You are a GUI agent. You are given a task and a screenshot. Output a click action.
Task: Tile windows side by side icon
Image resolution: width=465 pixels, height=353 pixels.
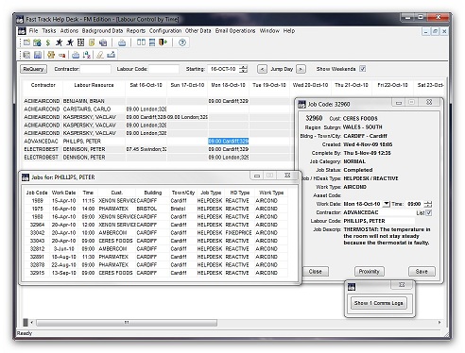pyautogui.click(x=141, y=42)
